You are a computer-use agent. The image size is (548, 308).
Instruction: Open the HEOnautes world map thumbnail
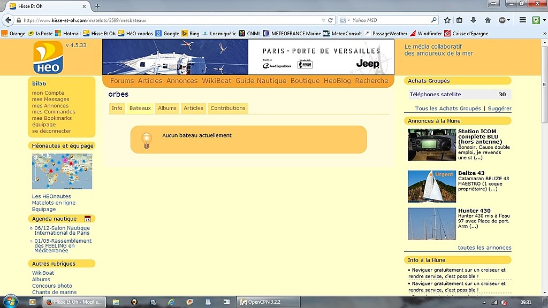click(62, 172)
